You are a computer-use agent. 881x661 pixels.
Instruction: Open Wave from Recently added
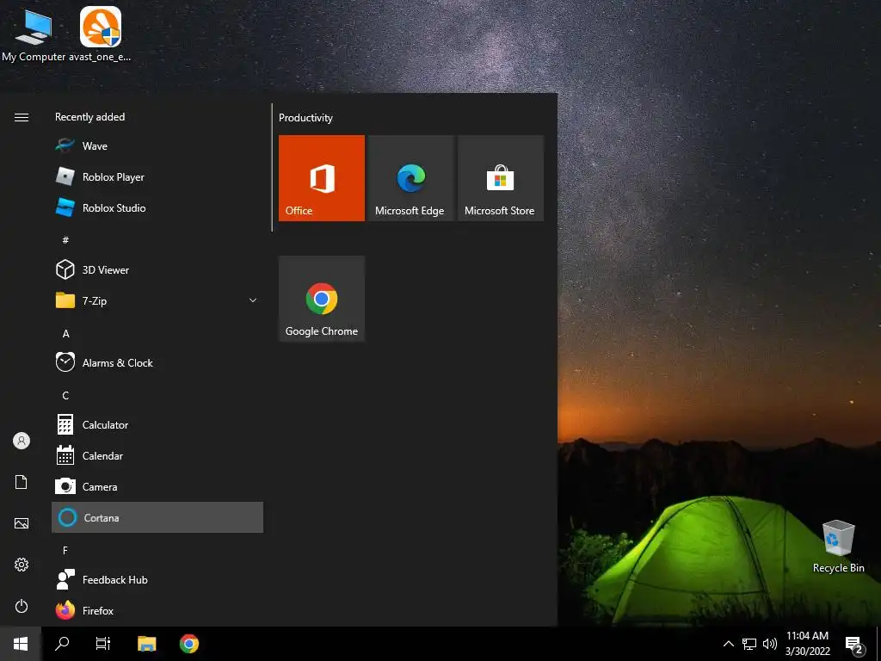click(x=157, y=146)
